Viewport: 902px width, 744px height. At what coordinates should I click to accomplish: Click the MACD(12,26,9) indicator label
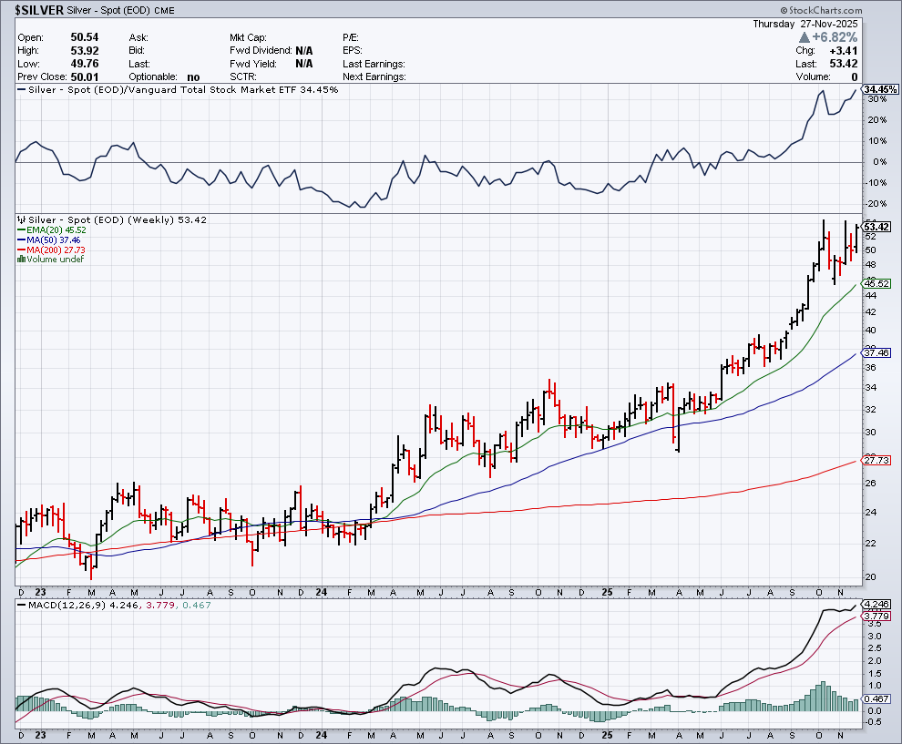click(x=56, y=603)
